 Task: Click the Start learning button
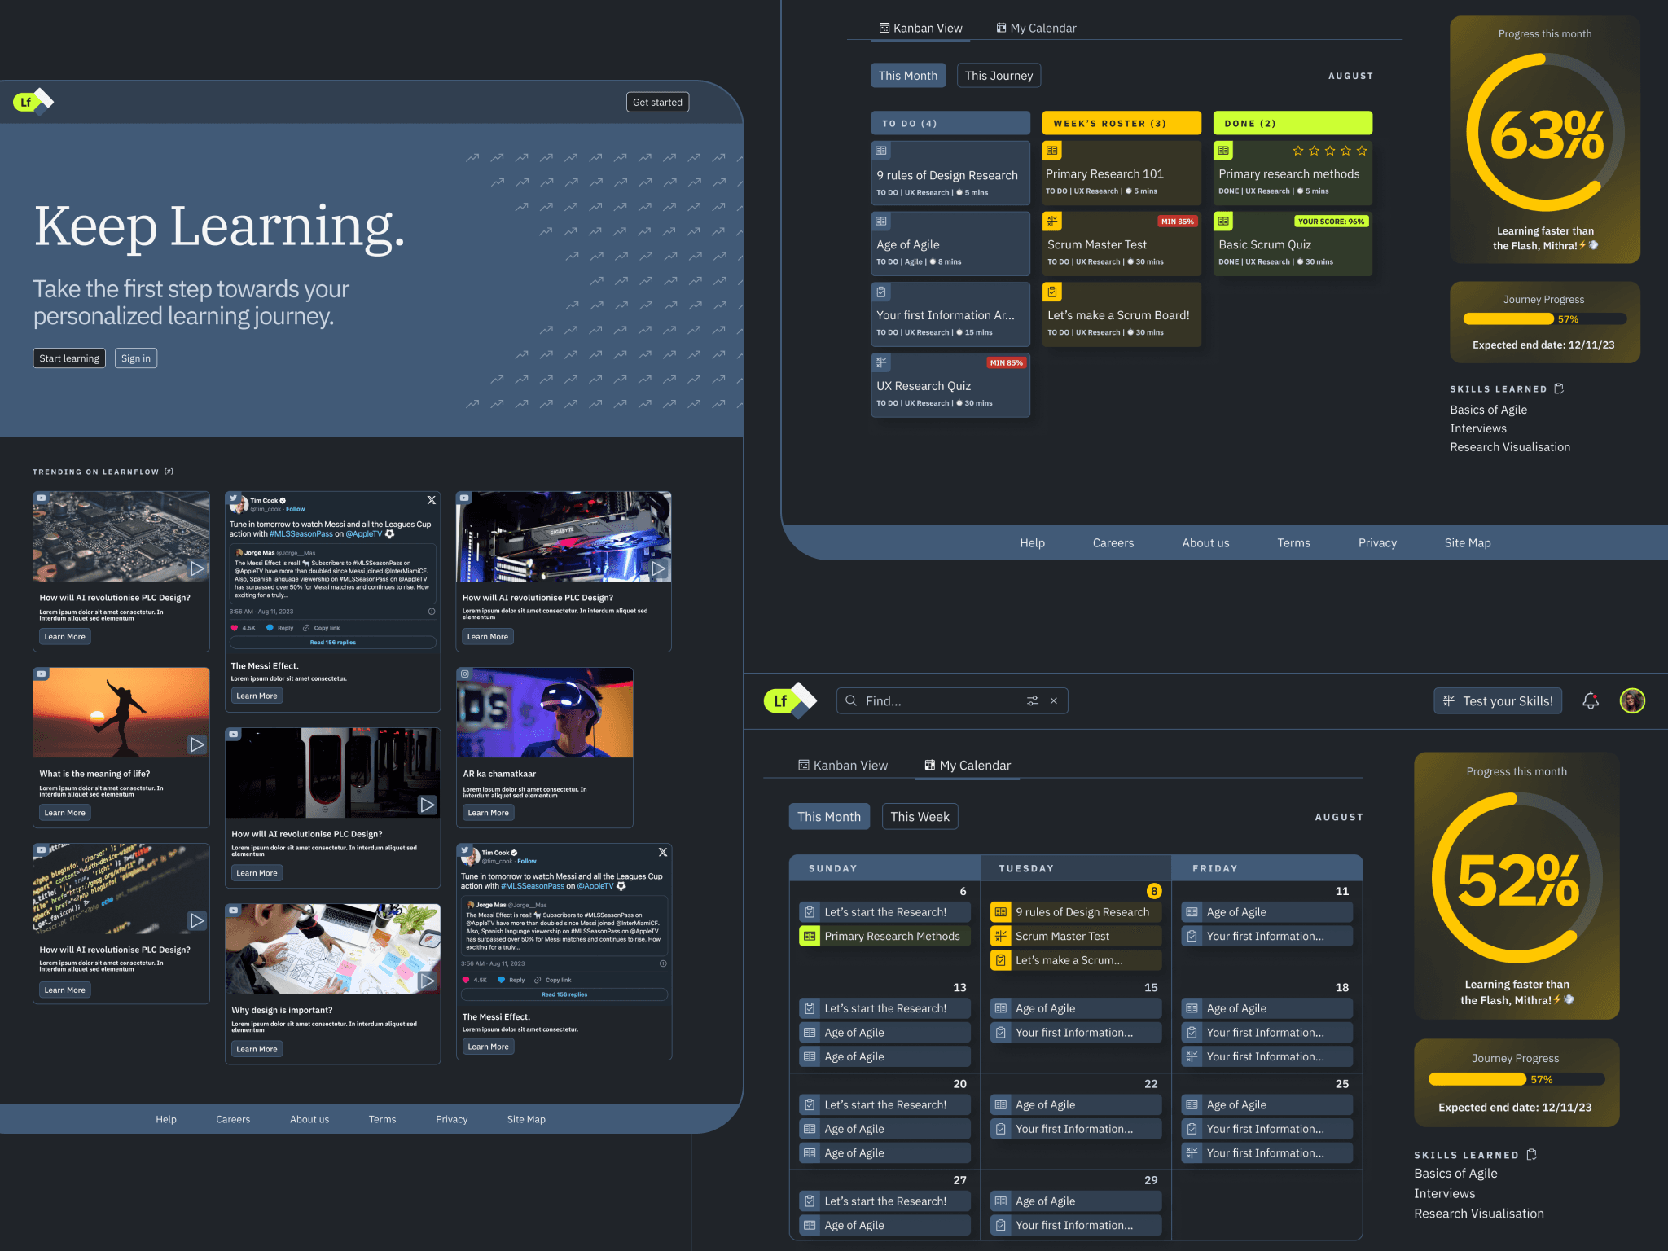tap(69, 358)
